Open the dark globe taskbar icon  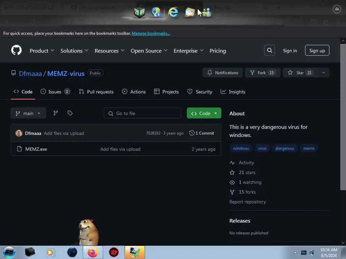[x=72, y=252]
